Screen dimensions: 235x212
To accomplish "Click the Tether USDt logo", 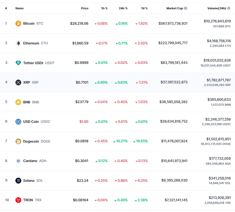I will tap(18, 63).
